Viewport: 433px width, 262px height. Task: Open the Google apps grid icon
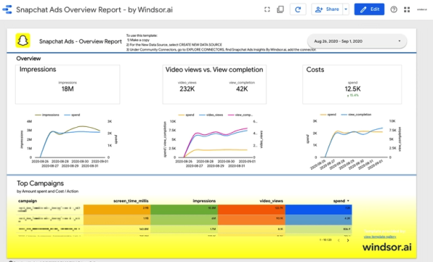[407, 9]
